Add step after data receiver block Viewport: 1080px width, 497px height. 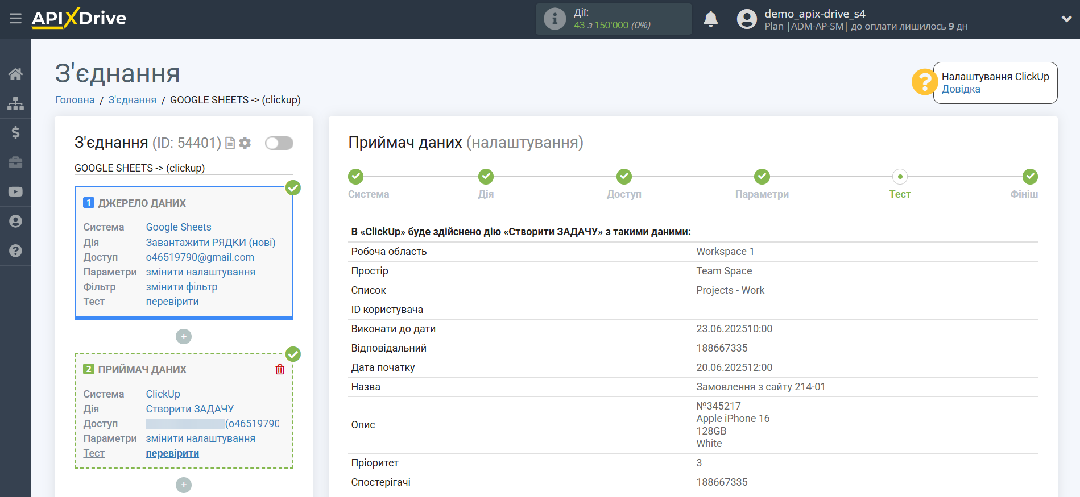click(x=184, y=485)
